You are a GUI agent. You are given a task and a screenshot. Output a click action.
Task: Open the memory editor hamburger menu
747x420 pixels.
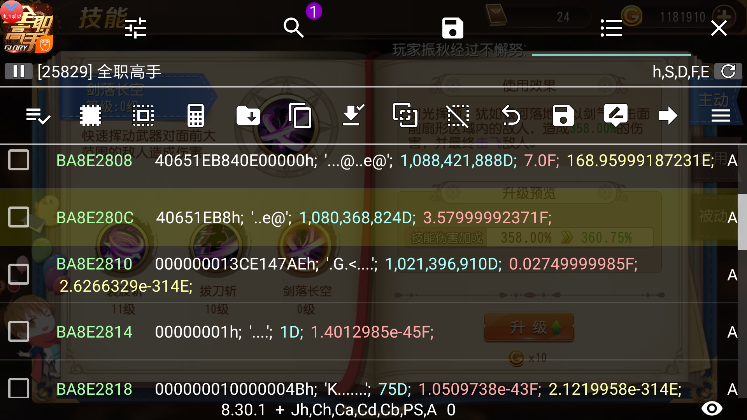(721, 115)
